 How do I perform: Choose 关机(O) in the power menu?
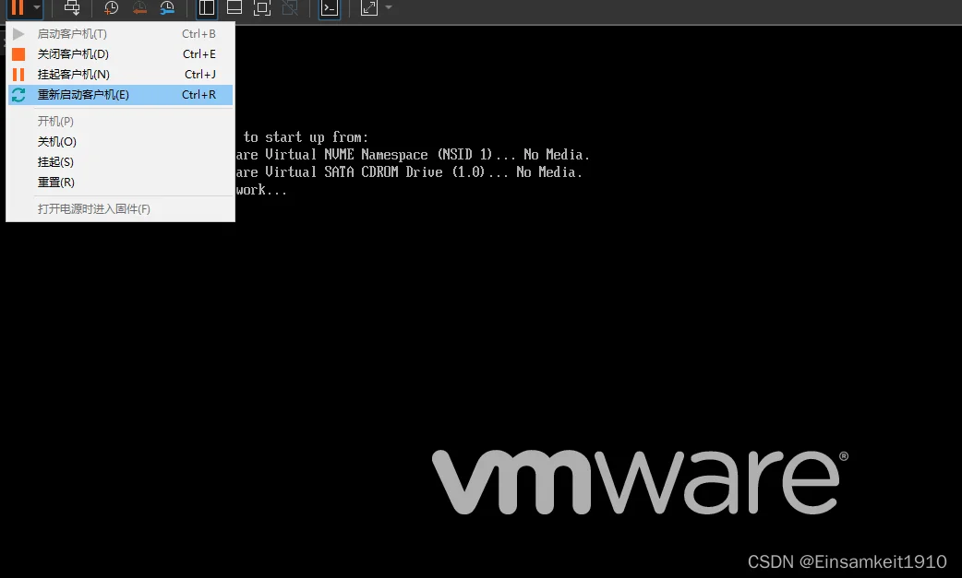[x=120, y=141]
